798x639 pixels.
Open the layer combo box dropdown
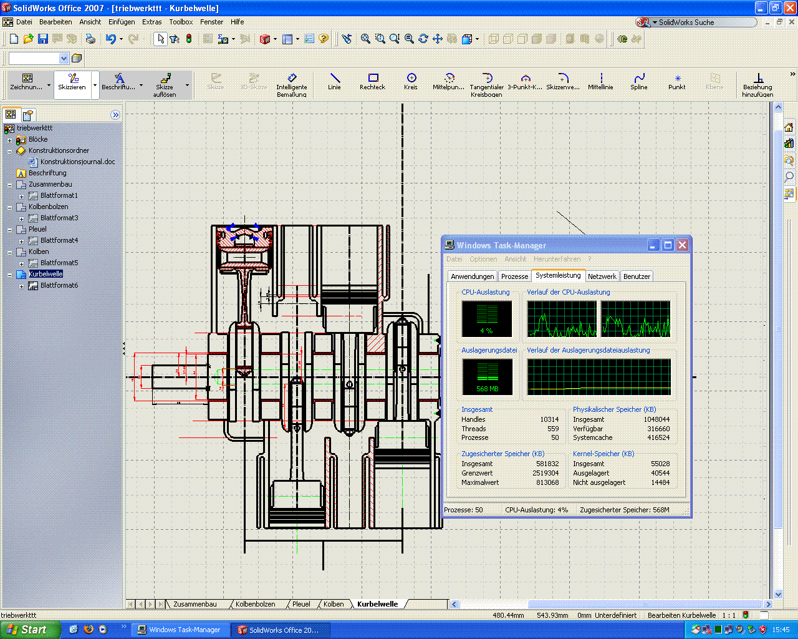click(64, 58)
